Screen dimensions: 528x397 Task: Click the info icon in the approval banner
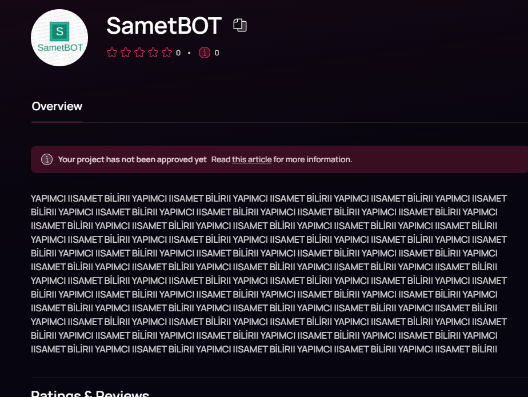pyautogui.click(x=47, y=159)
